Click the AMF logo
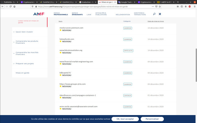The image size is (197, 123). click(x=39, y=14)
